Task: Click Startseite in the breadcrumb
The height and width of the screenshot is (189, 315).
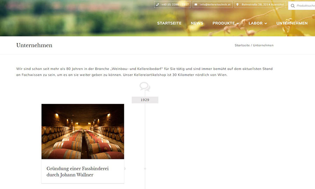Action: tap(242, 45)
